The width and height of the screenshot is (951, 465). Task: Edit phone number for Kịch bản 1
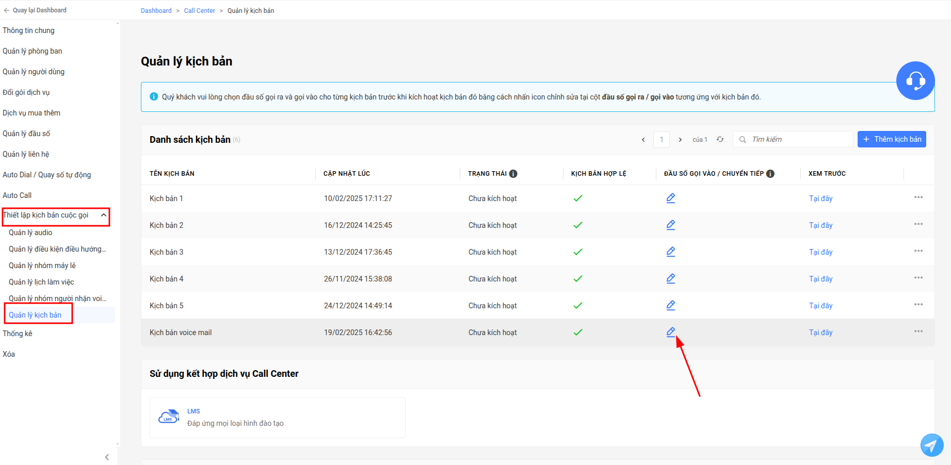(x=671, y=198)
